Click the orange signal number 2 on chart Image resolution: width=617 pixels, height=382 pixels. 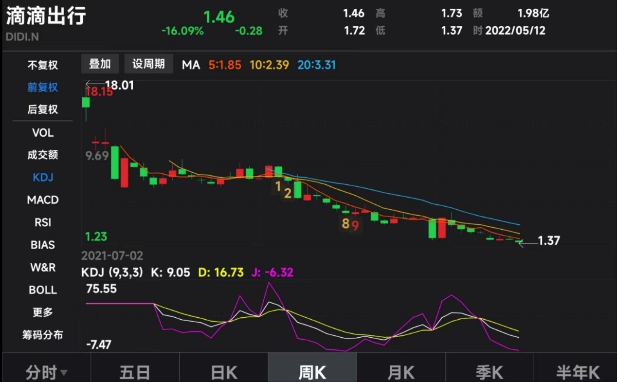(x=288, y=194)
